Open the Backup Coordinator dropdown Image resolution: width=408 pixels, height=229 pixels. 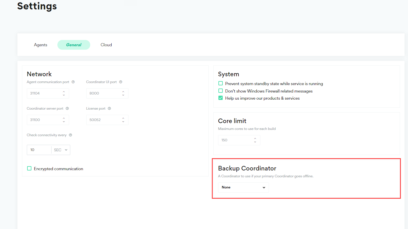click(243, 187)
